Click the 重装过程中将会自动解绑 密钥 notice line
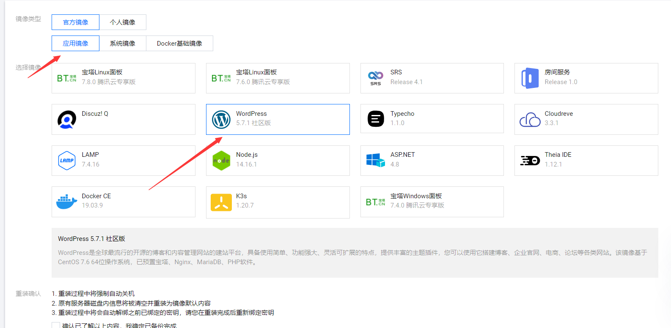 163,313
